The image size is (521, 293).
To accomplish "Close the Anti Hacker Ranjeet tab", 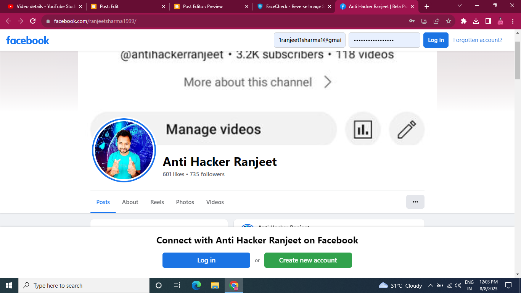I will click(x=412, y=6).
